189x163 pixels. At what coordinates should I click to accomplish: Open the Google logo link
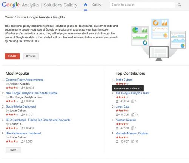coord(11,5)
